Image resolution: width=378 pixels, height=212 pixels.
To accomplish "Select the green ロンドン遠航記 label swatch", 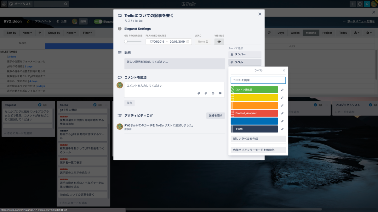I will (254, 90).
